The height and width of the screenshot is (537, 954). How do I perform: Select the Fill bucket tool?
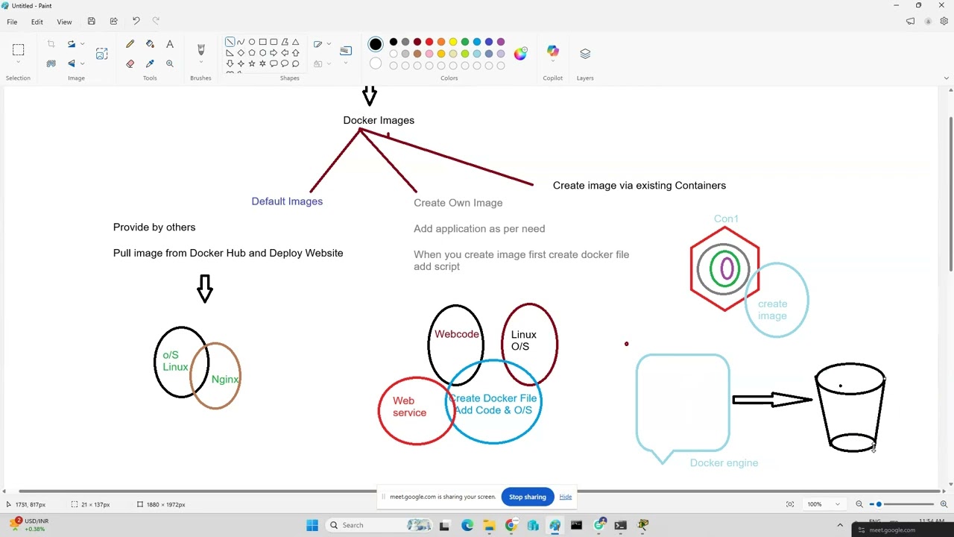pos(150,45)
